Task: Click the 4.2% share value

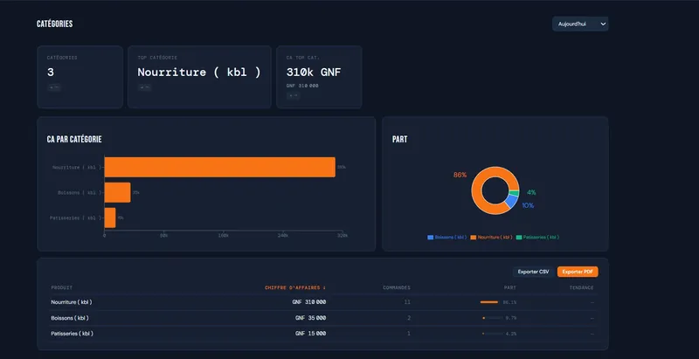Action: (x=511, y=334)
